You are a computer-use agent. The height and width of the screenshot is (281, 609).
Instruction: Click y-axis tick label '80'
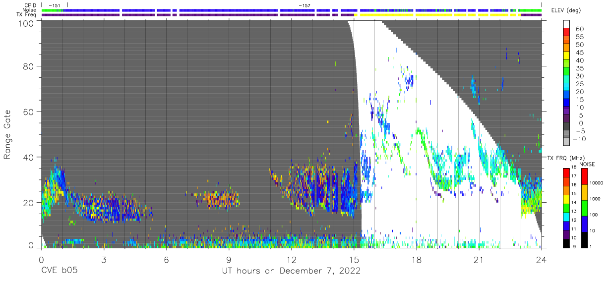tap(29, 66)
